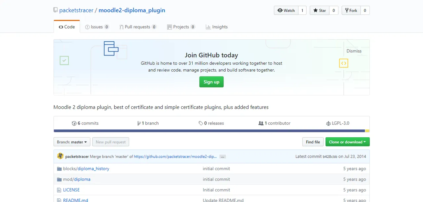Dismiss the Join GitHub banner
Viewport: 423px width, 202px height.
pos(354,51)
